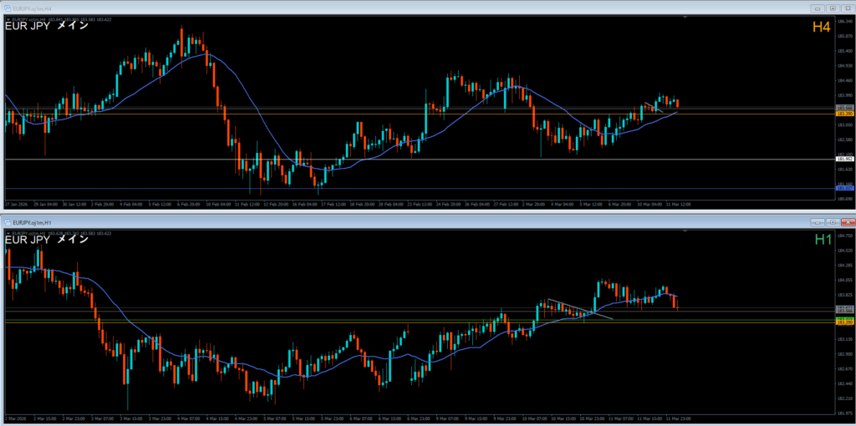Click the green price level label in H1 chart
Image resolution: width=856 pixels, height=426 pixels.
[x=843, y=319]
